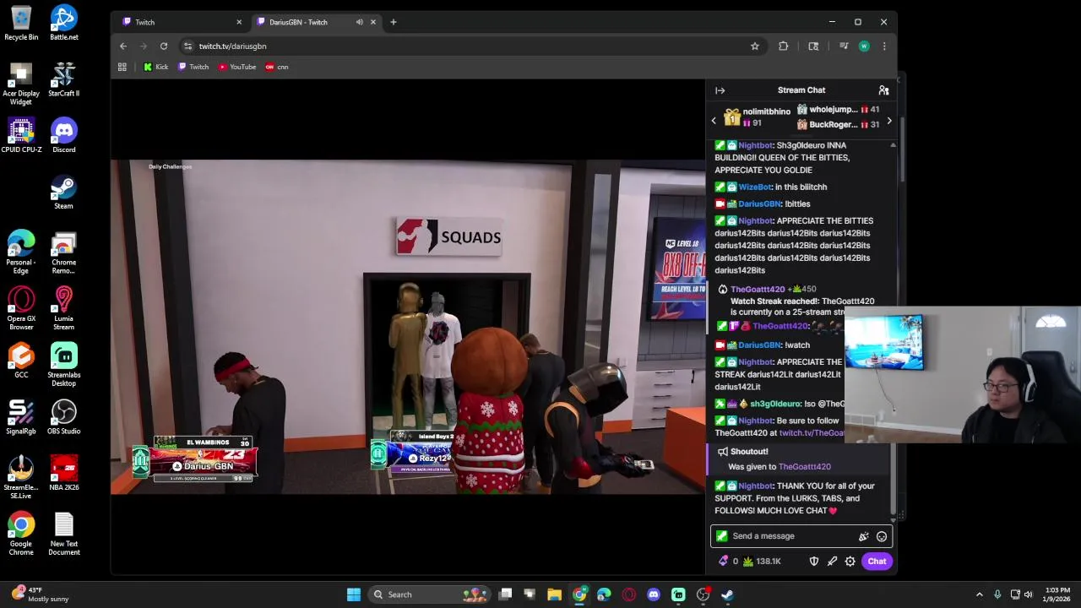Click the Twitch stream video player
Screen dimensions: 1081x608
408,327
